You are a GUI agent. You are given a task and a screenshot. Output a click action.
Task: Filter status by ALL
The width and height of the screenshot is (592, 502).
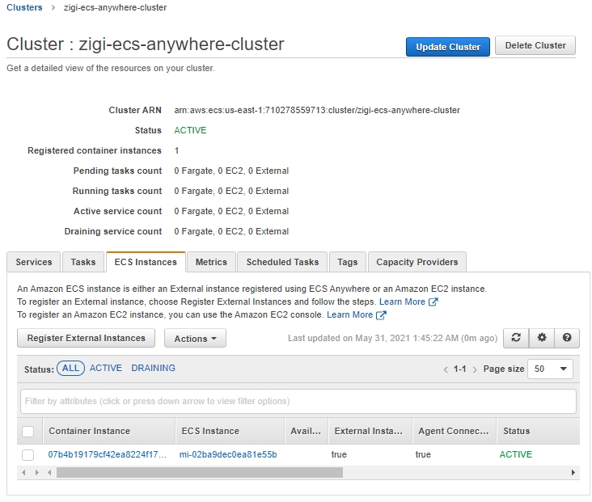[70, 369]
